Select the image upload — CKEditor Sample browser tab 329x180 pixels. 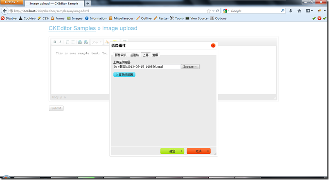54,4
